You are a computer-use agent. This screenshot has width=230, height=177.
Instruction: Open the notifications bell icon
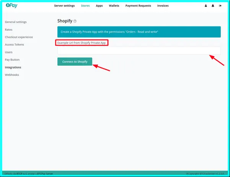click(213, 6)
